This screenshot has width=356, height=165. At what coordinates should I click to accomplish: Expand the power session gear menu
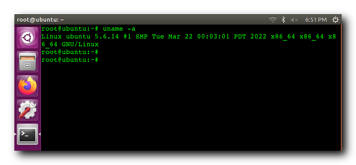click(336, 20)
